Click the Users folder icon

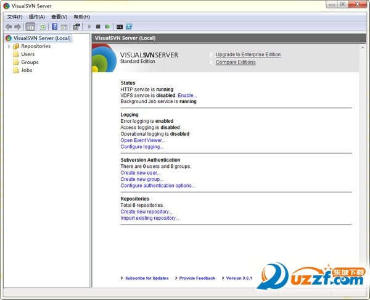16,54
